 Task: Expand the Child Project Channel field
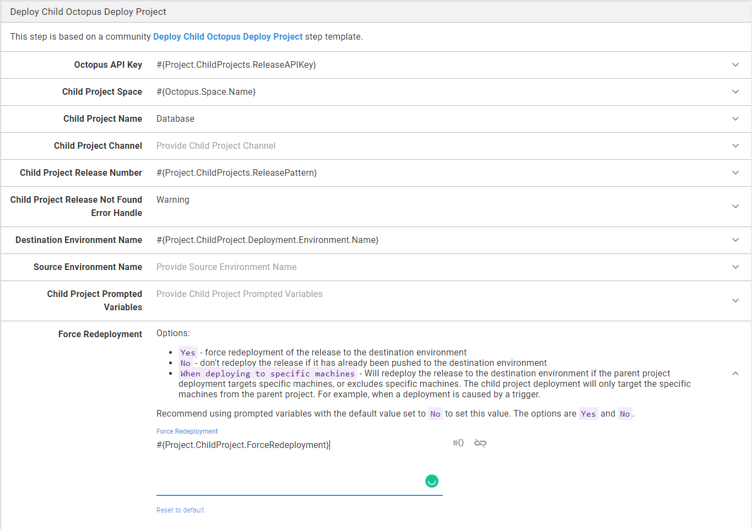[735, 146]
